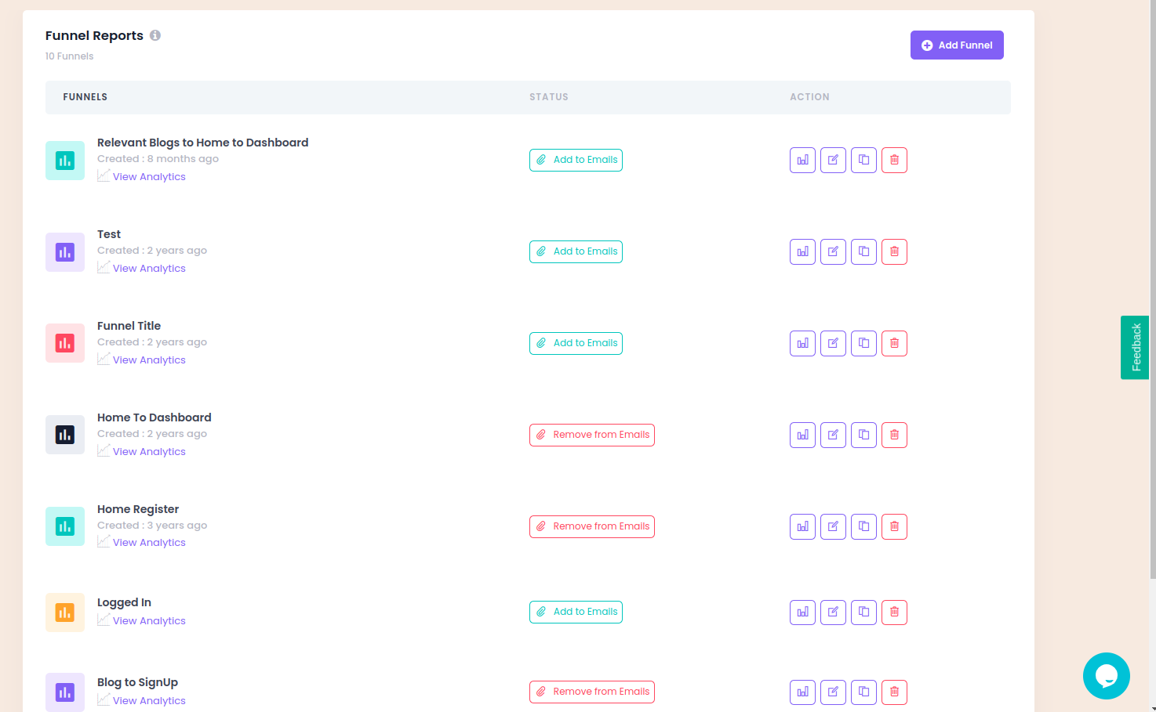
Task: Duplicate the Funnel Title funnel
Action: point(863,343)
